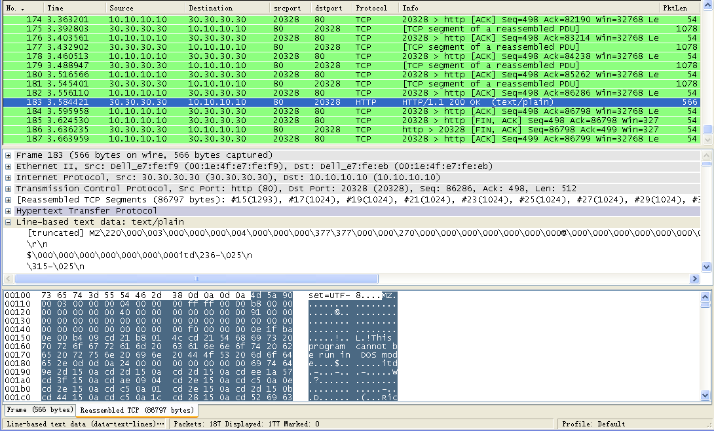The image size is (714, 431).
Task: Expand the Frame 183 tree node
Action: 9,155
